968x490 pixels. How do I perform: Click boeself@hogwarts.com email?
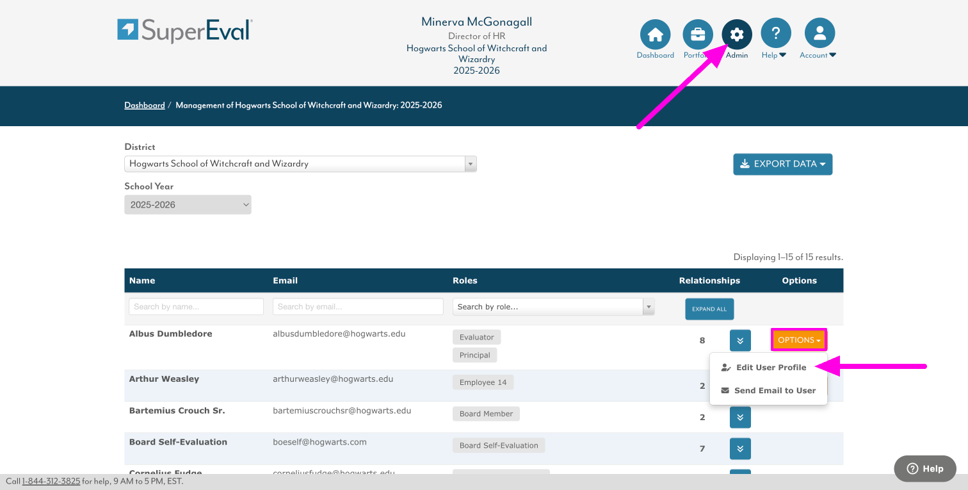(319, 442)
